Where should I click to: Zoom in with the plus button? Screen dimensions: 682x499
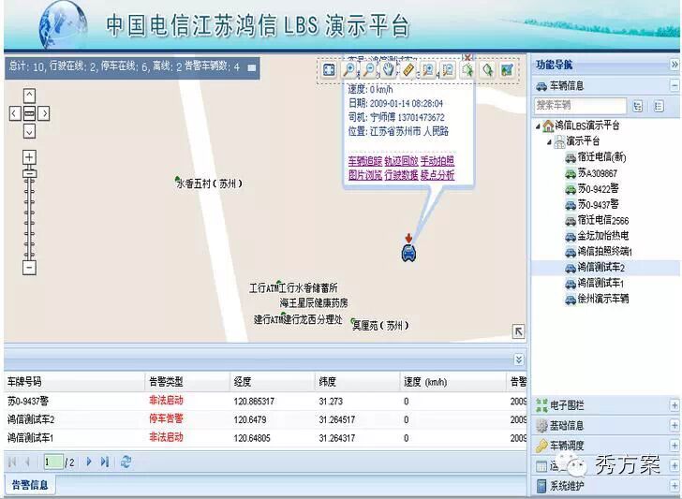(29, 157)
